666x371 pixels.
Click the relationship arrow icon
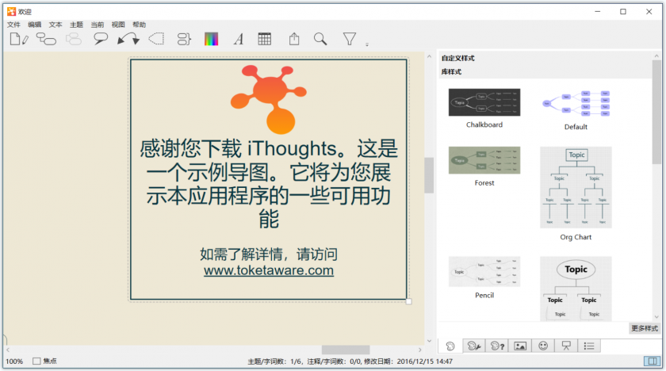(128, 39)
